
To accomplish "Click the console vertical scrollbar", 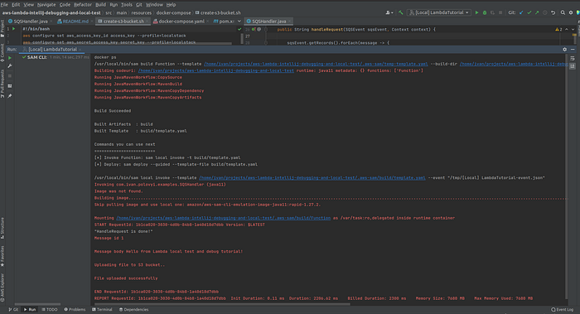I will tap(567, 176).
